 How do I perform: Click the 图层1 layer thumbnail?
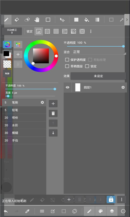[x=78, y=88]
